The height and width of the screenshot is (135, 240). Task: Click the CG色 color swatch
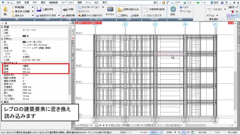point(24,60)
